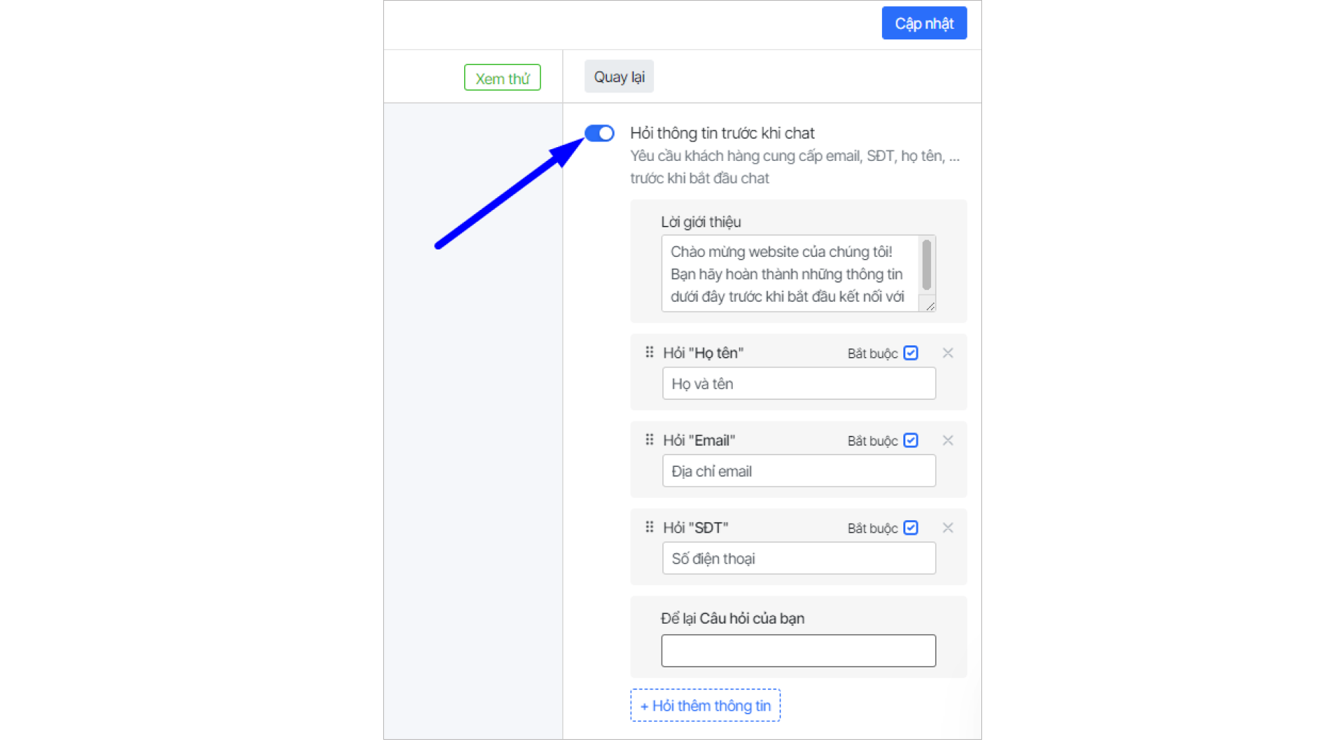The image size is (1326, 746).
Task: Remove the "Họ tên" question field
Action: point(948,353)
